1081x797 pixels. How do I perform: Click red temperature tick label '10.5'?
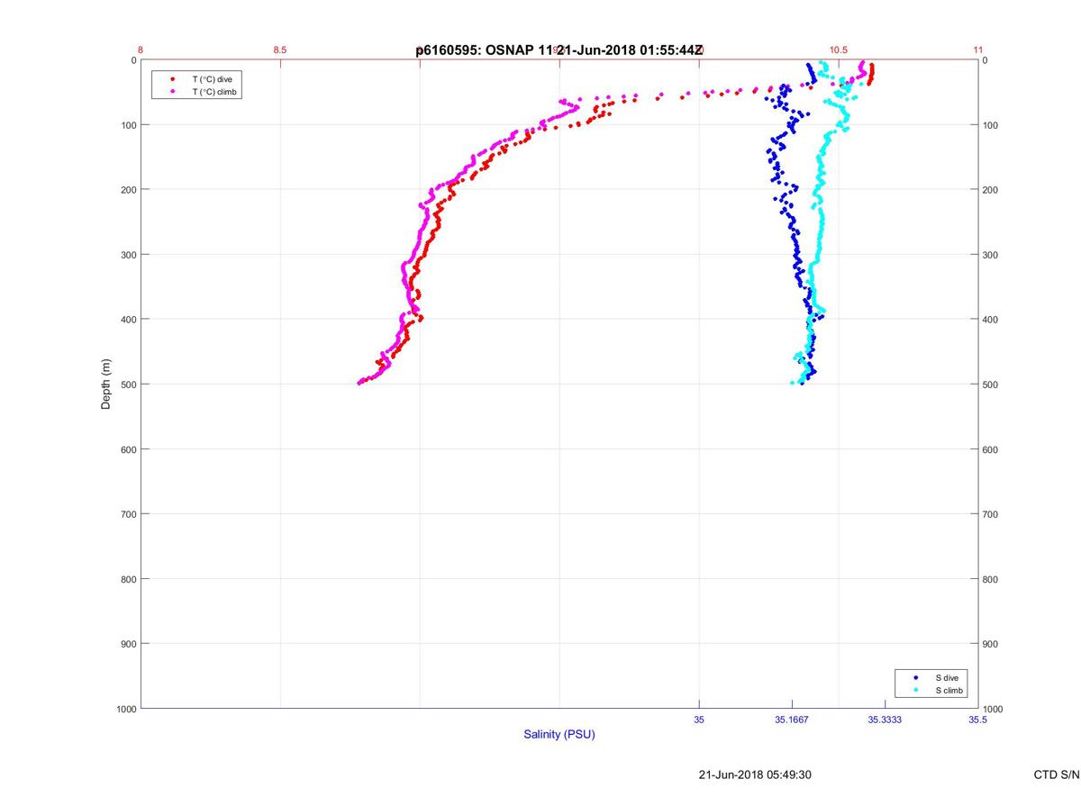839,50
